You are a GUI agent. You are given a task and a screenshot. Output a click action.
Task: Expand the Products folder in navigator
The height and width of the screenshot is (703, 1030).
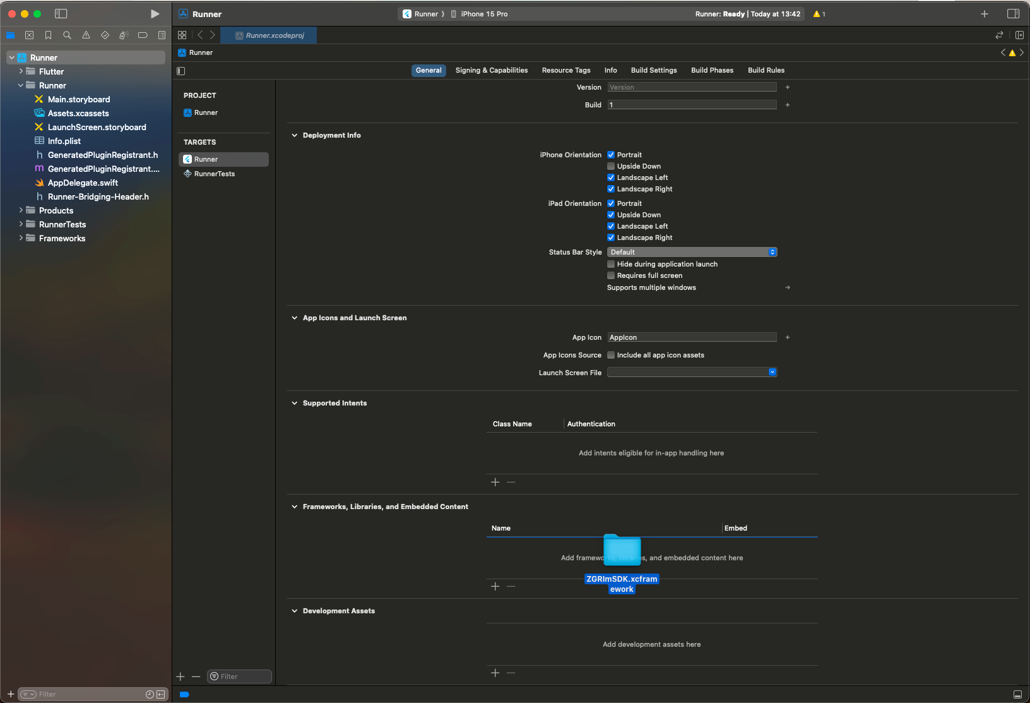coord(21,210)
